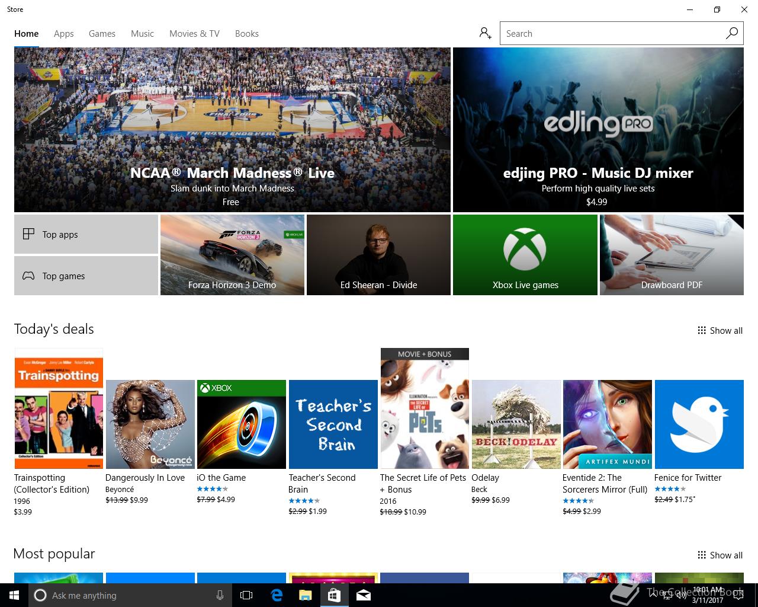
Task: Open Beck Odelay album cover
Action: (516, 424)
